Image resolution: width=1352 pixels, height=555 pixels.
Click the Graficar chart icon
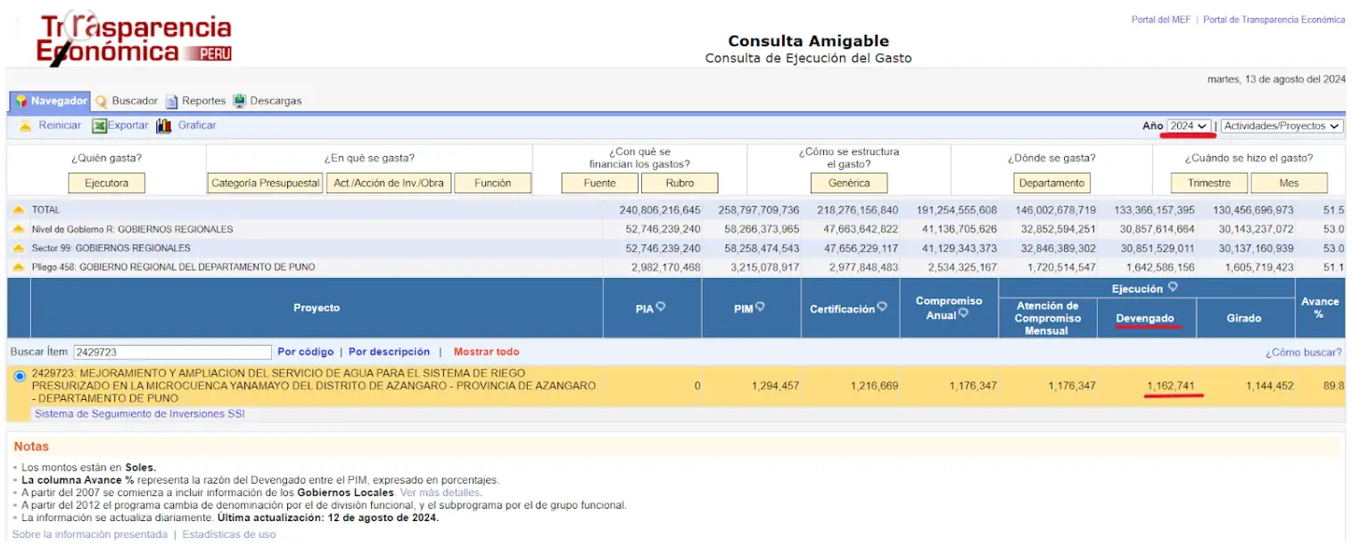pos(164,126)
